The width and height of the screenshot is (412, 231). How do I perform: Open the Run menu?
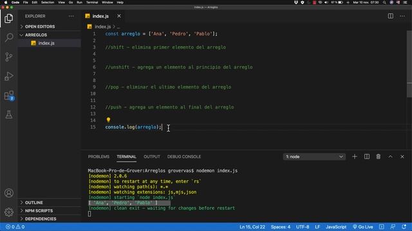point(79,3)
